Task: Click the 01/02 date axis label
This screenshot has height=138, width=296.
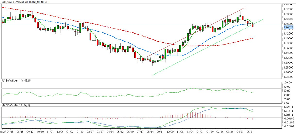Action: [70, 131]
